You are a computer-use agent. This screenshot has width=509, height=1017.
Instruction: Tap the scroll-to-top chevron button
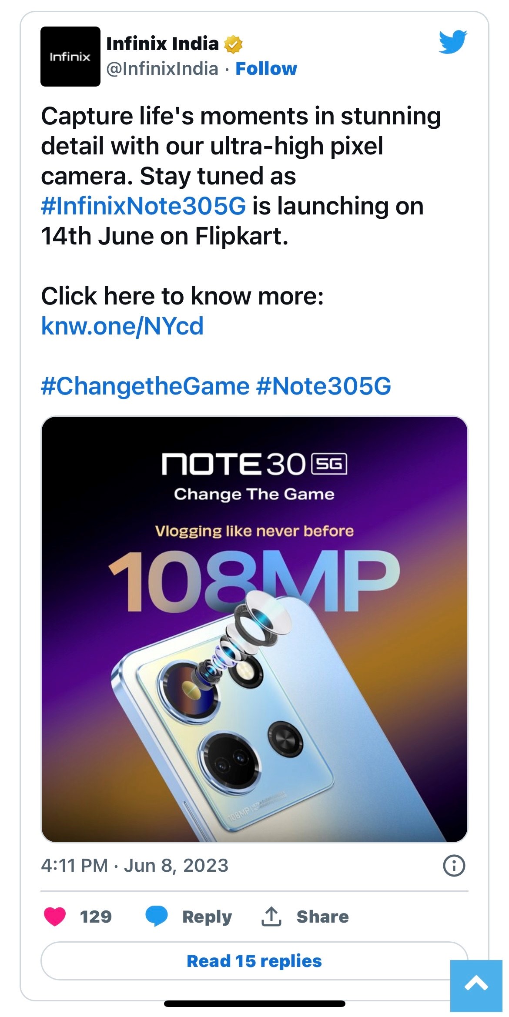pyautogui.click(x=476, y=985)
